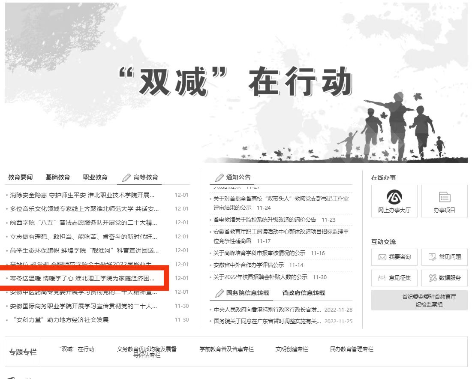The width and height of the screenshot is (472, 379).
Task: Click the pencil icon beside 通知公告
Action: pos(219,177)
